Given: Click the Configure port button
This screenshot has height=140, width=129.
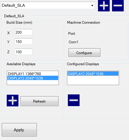Looking at the screenshot, I should click(x=84, y=52).
